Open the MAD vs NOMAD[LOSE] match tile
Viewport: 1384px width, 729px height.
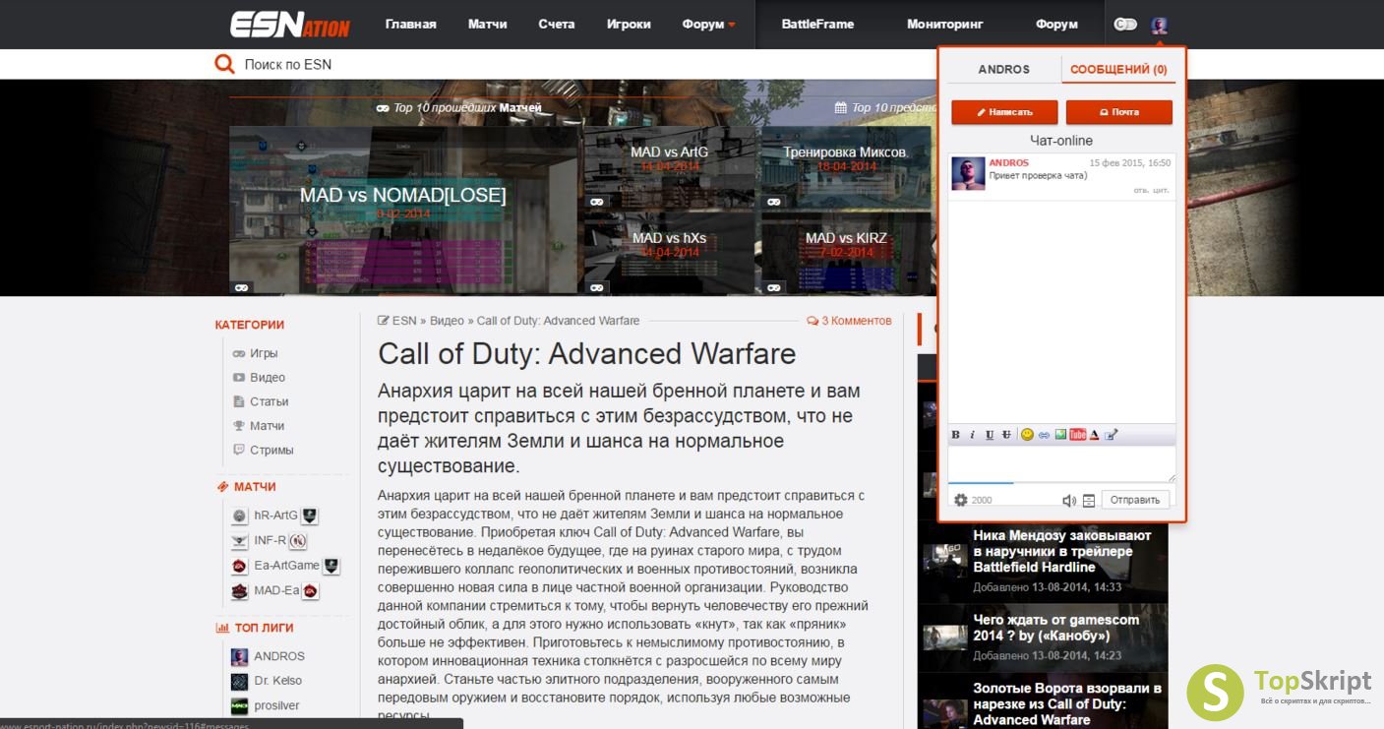pos(403,211)
